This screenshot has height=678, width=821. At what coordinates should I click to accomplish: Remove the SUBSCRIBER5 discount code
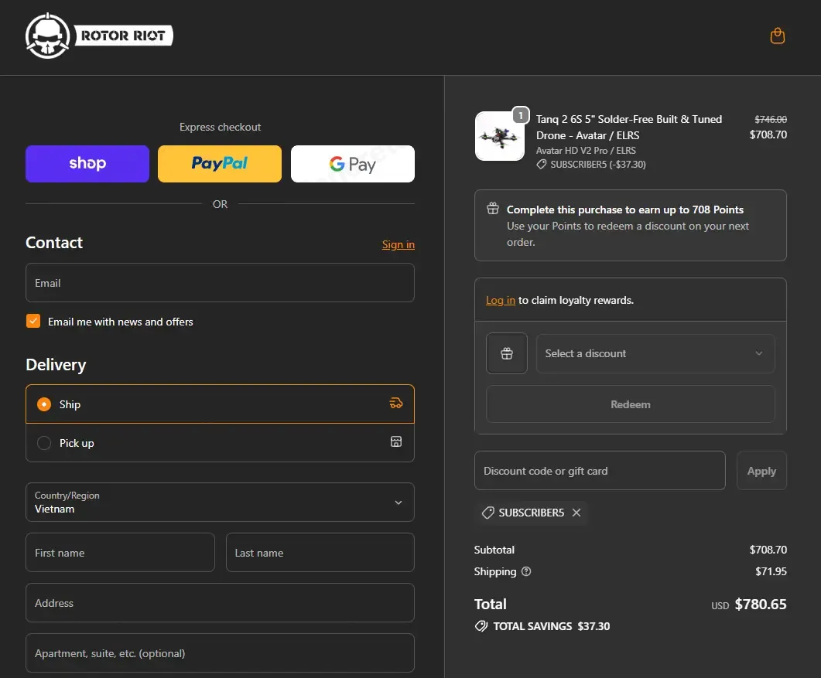(576, 513)
